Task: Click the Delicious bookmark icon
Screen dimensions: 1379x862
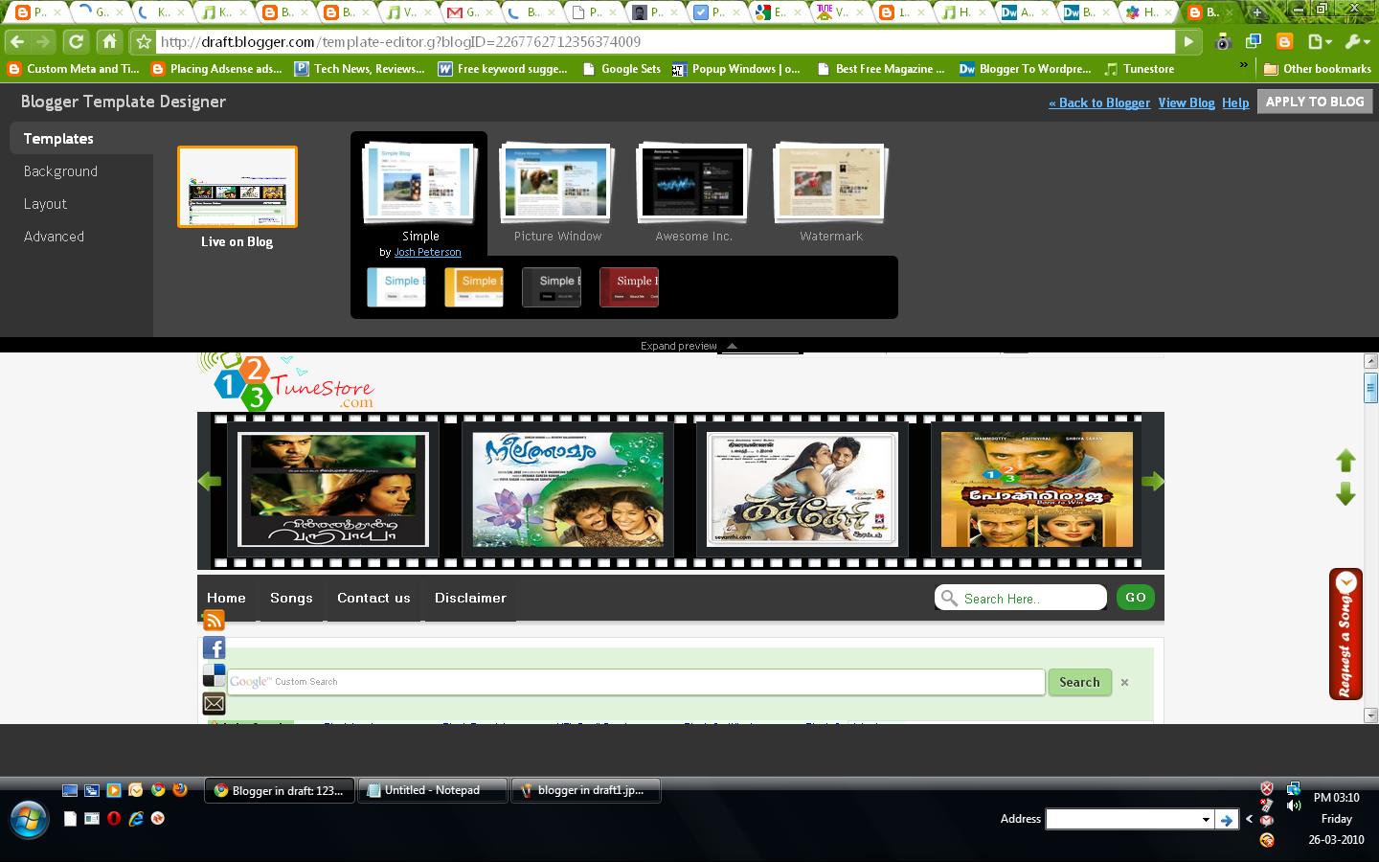Action: point(214,675)
